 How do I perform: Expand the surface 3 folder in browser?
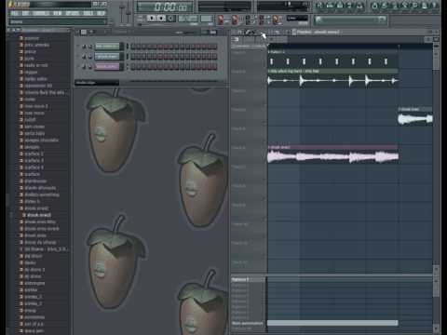pyautogui.click(x=34, y=161)
